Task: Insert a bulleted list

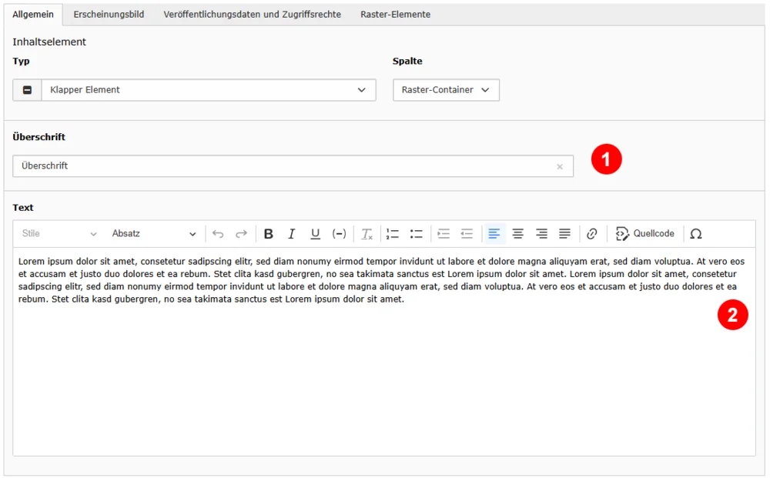Action: pyautogui.click(x=416, y=234)
